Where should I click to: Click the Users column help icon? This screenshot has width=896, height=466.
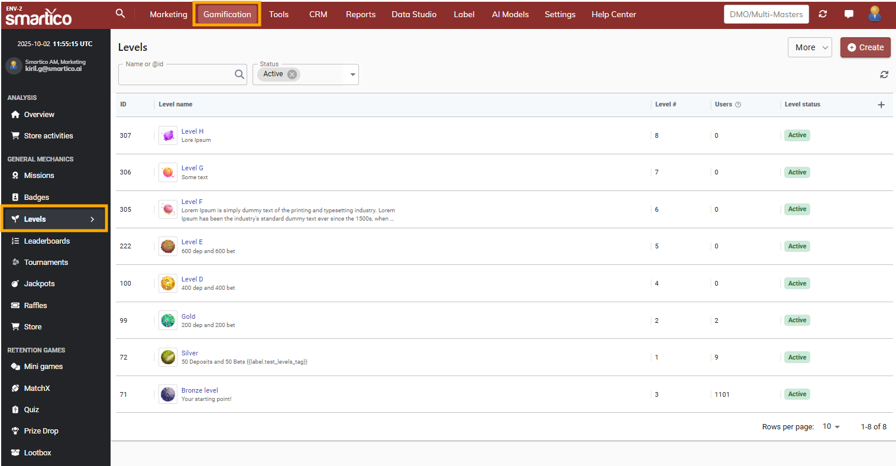[x=738, y=105]
